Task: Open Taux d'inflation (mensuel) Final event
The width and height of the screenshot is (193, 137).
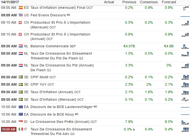Action: pyautogui.click(x=58, y=8)
